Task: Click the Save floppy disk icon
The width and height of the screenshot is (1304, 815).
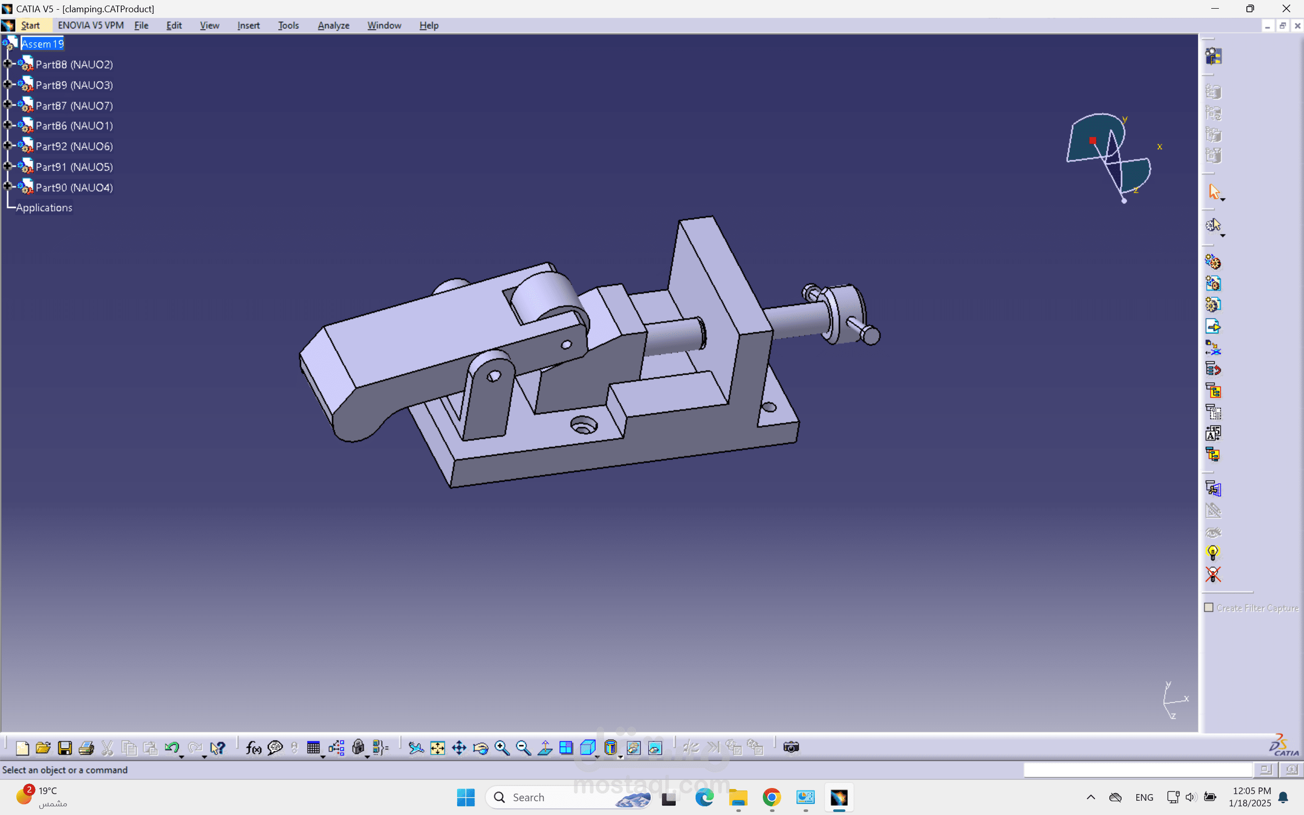Action: 65,748
